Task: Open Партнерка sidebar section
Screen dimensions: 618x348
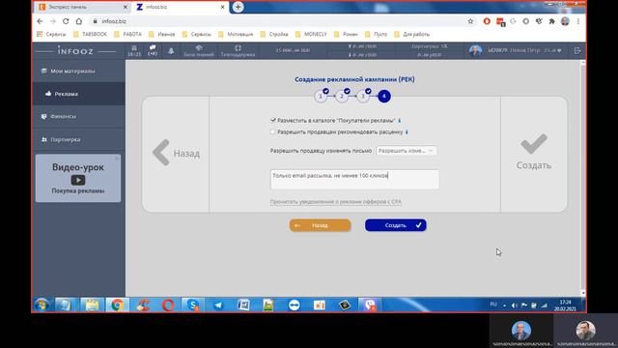Action: 79,139
